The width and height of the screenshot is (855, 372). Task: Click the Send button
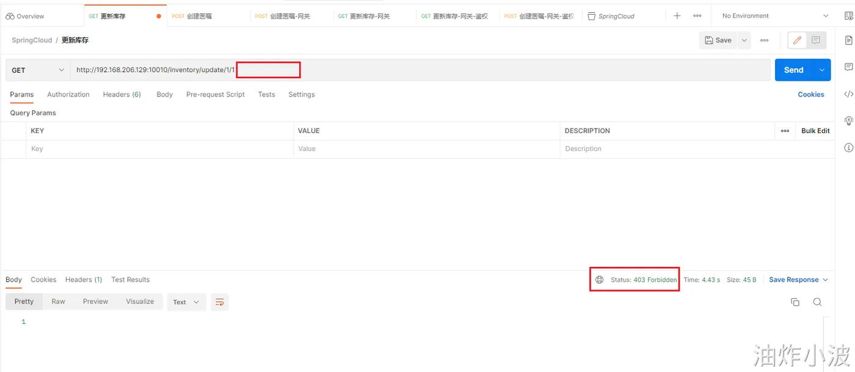click(794, 70)
